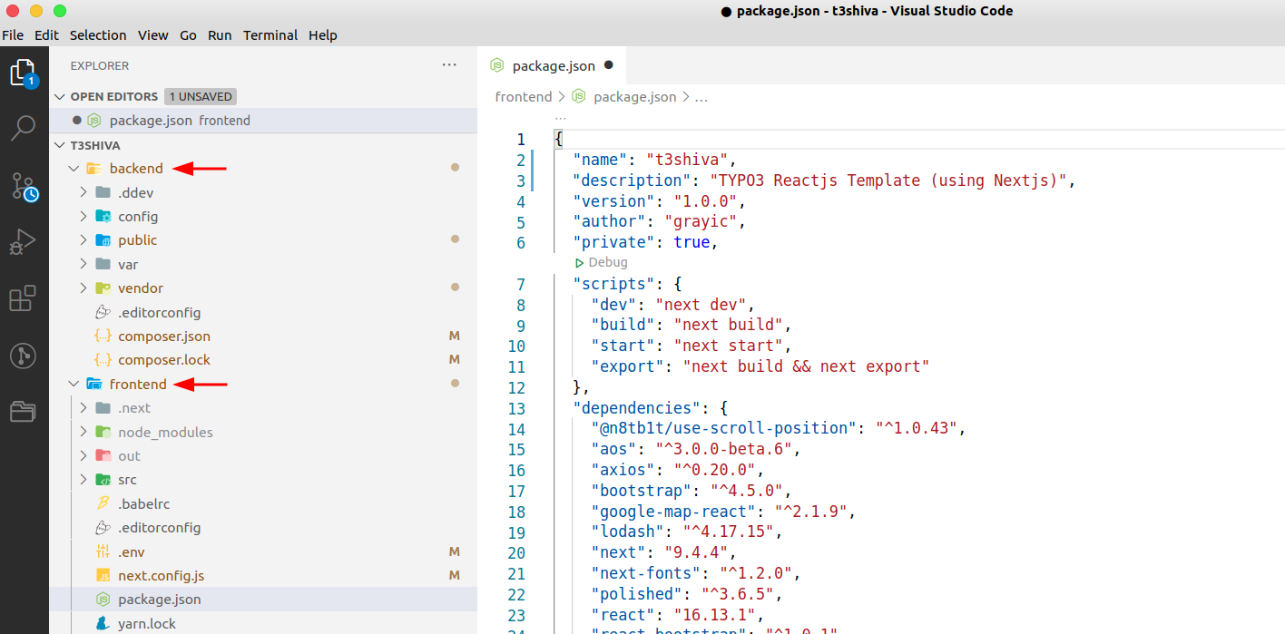This screenshot has height=634, width=1285.
Task: Click the frontend breadcrumb segment
Action: (x=524, y=97)
